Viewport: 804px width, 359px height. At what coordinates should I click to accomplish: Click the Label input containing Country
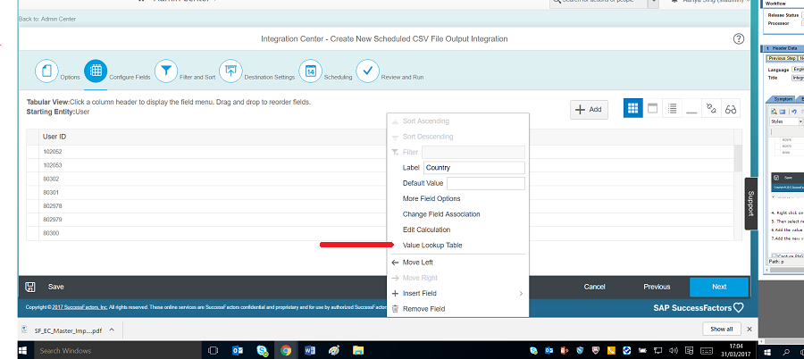point(473,168)
